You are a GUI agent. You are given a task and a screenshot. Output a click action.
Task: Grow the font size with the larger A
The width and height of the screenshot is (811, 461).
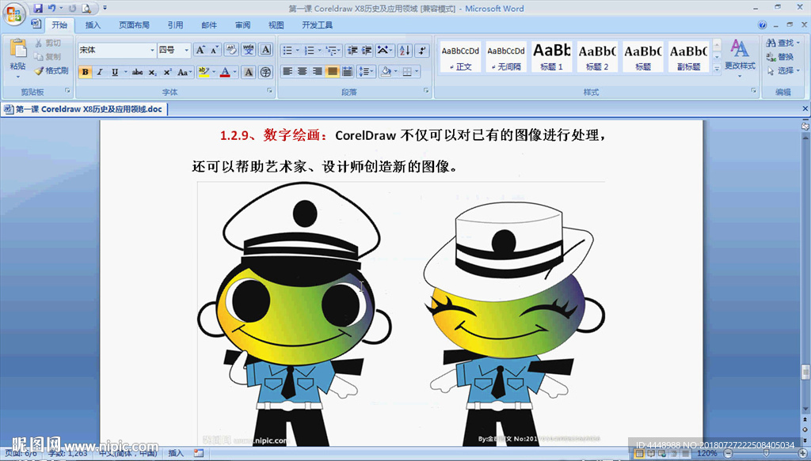pyautogui.click(x=200, y=50)
